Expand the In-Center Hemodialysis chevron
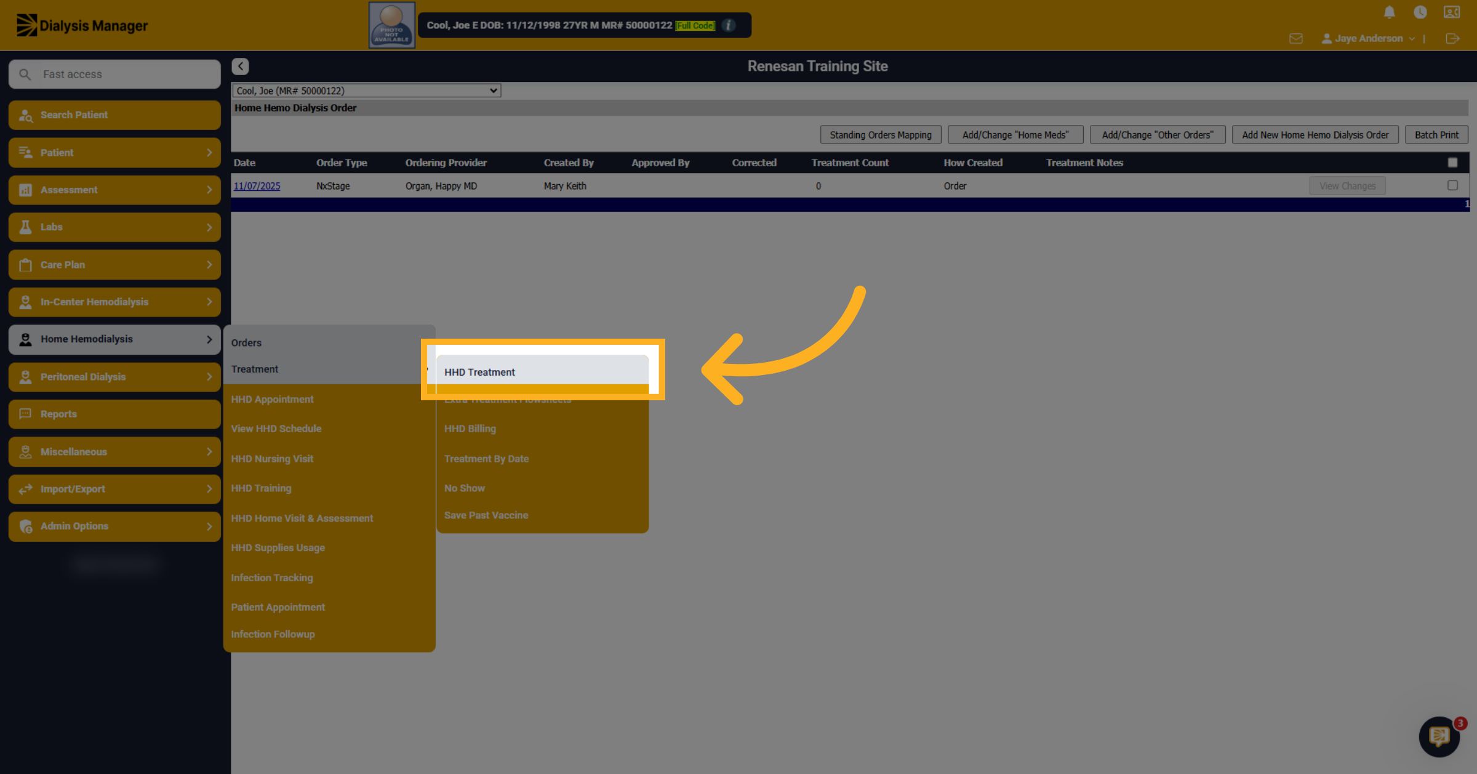Image resolution: width=1477 pixels, height=774 pixels. coord(209,302)
